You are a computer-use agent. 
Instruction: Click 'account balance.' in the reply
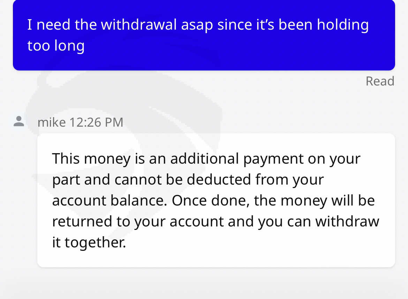pos(109,201)
